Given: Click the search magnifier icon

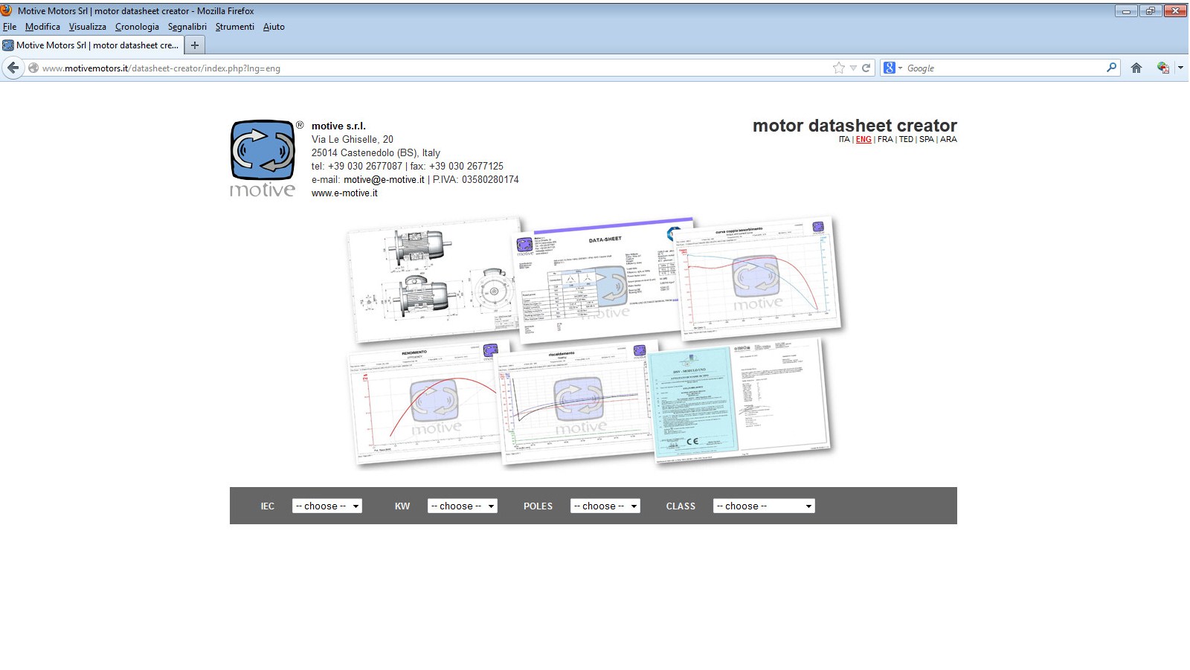Looking at the screenshot, I should click(1111, 68).
